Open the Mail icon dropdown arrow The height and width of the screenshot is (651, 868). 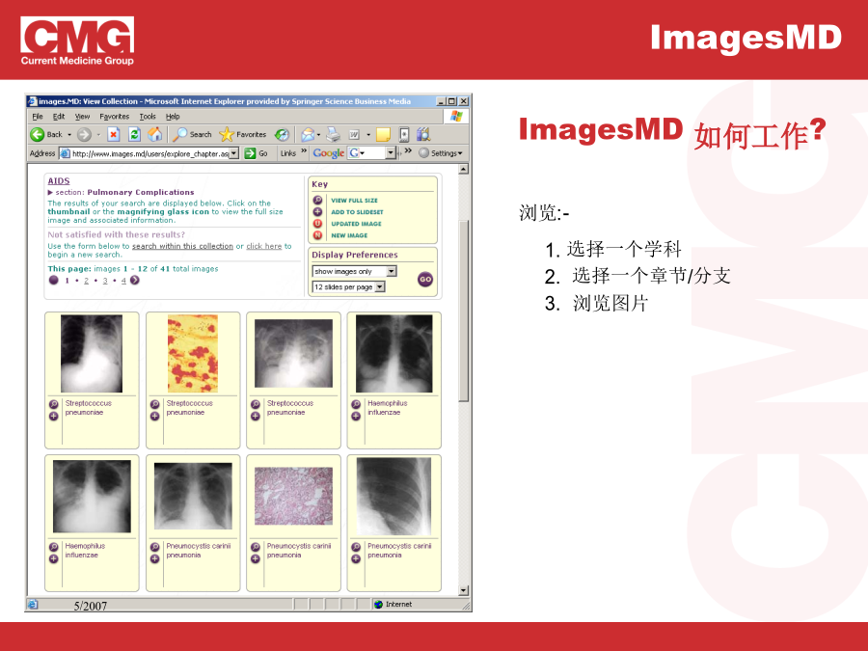click(319, 134)
